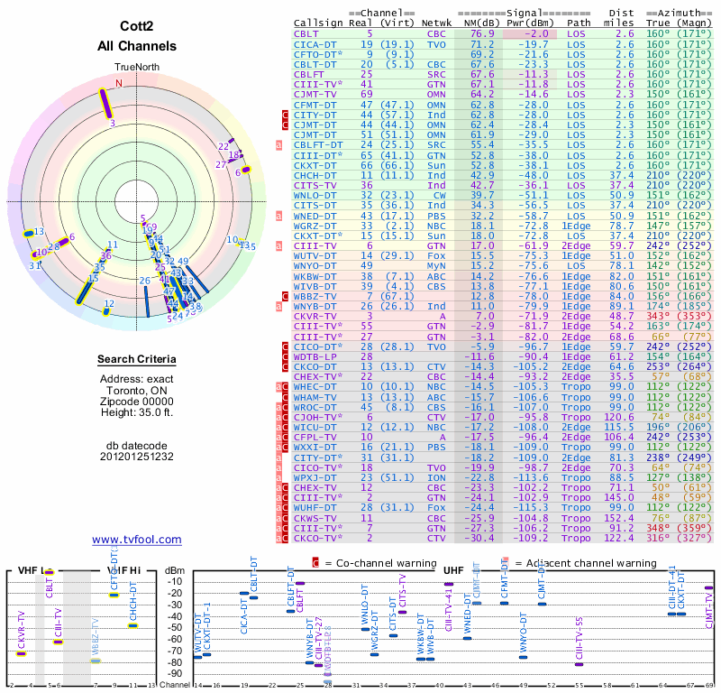The height and width of the screenshot is (693, 721).
Task: Click WUHF-DT callsign in the table
Action: tap(315, 507)
